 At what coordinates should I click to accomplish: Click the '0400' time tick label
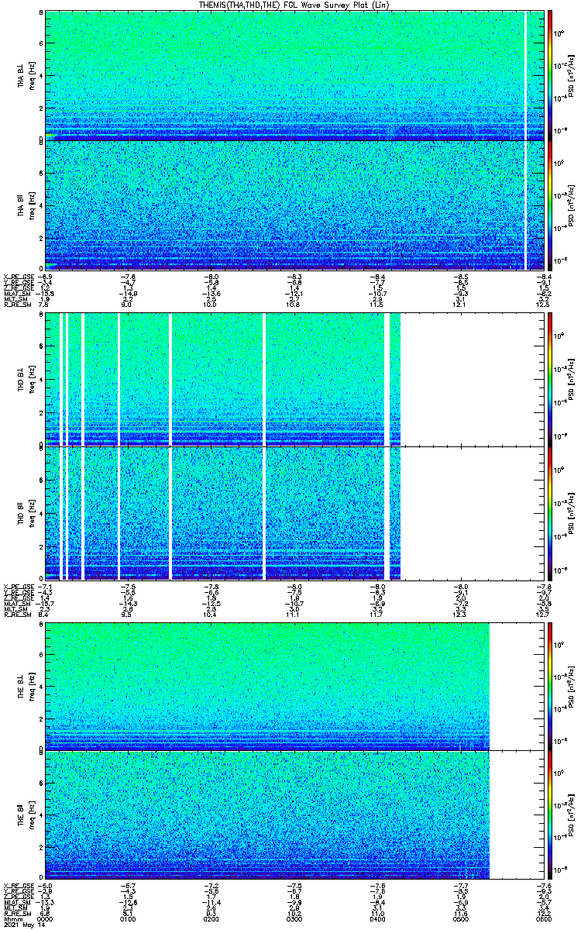pos(380,918)
